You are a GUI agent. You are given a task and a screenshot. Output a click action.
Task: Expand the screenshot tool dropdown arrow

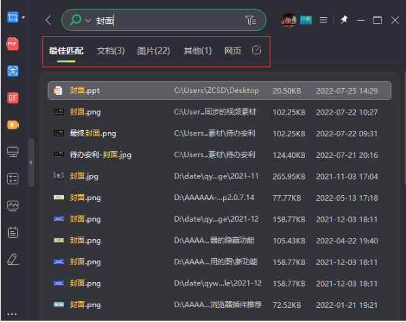pos(24,18)
